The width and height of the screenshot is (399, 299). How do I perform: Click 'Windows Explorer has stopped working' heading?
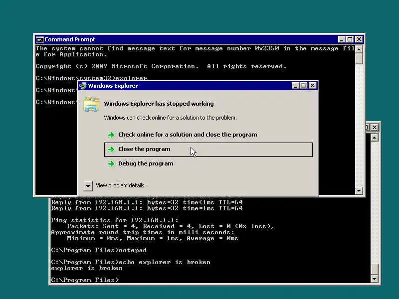pyautogui.click(x=159, y=104)
